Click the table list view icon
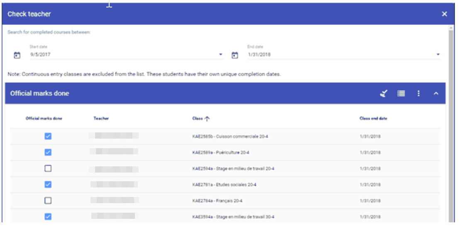The width and height of the screenshot is (462, 228). pos(401,94)
